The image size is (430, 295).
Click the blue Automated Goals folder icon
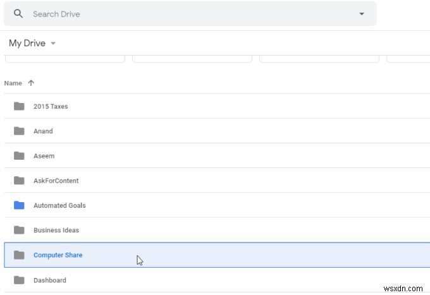pos(19,205)
